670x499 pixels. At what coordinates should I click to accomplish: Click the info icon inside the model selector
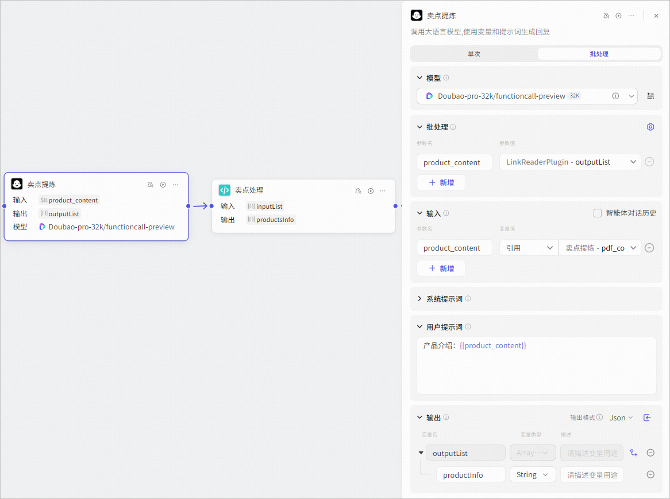pyautogui.click(x=615, y=96)
